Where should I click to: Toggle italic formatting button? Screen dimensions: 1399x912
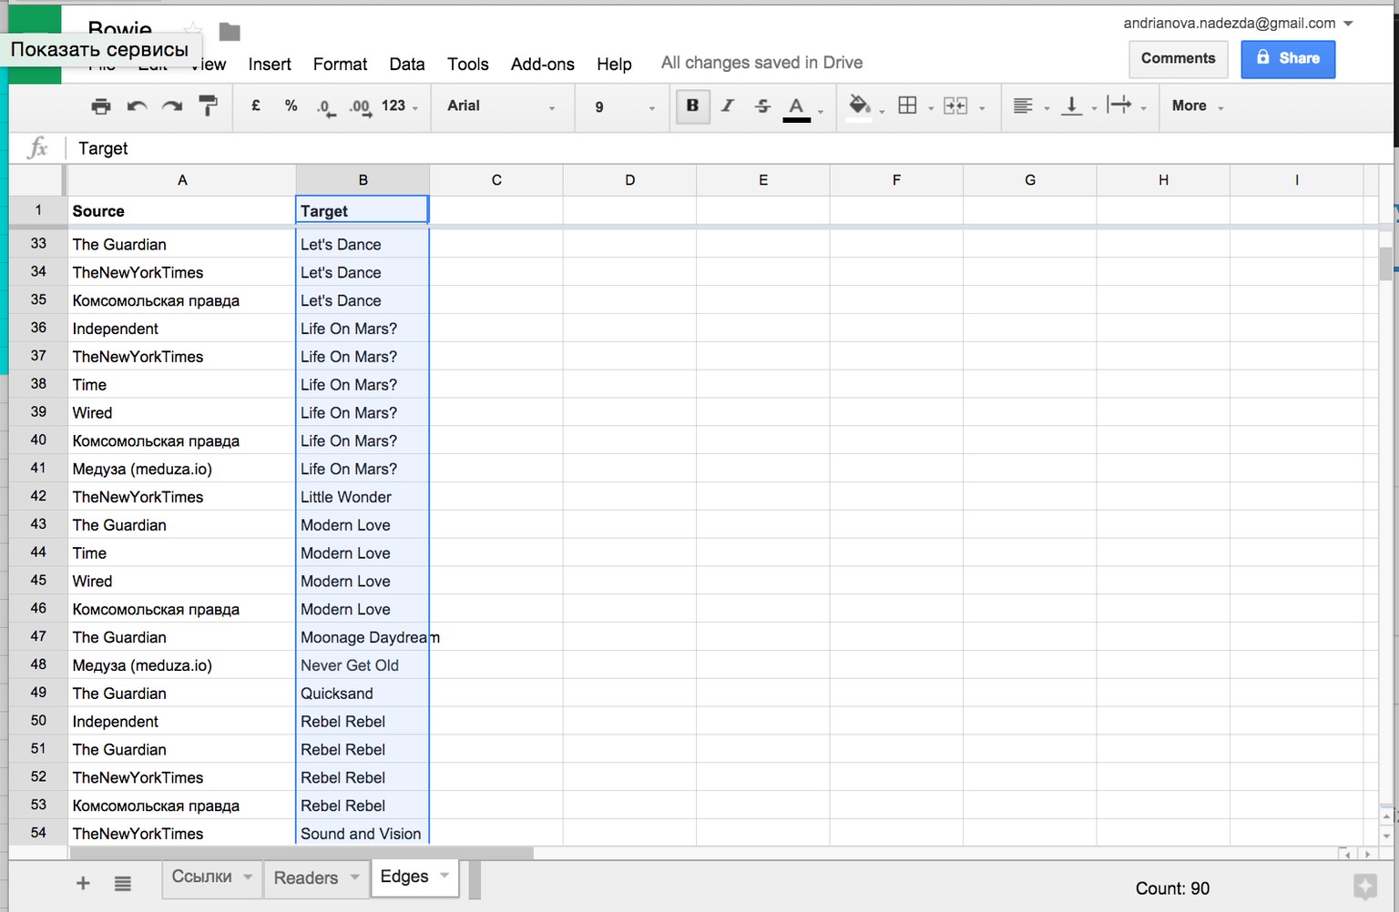pyautogui.click(x=727, y=106)
